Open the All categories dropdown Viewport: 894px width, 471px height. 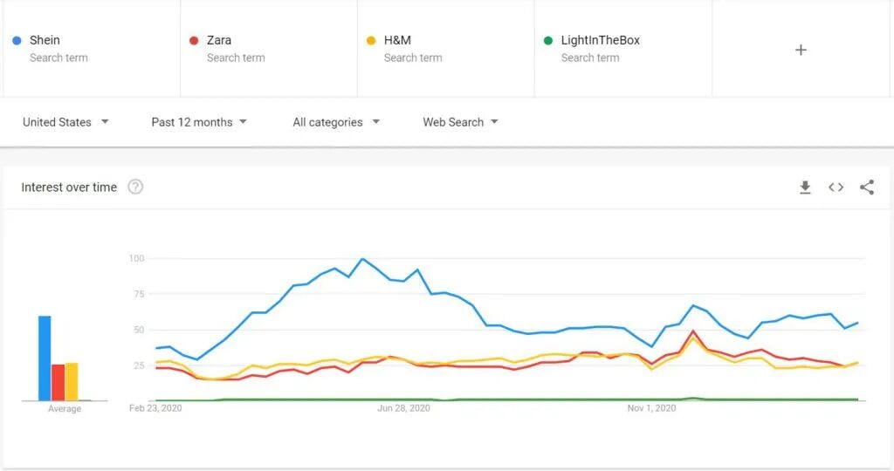(336, 122)
